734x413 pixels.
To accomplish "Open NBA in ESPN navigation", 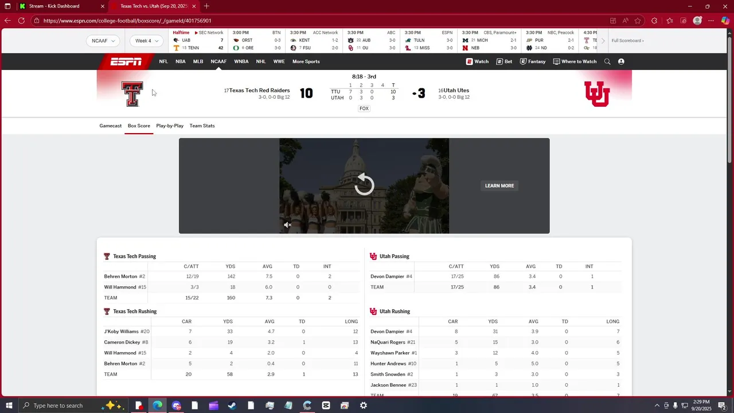I will tap(181, 61).
